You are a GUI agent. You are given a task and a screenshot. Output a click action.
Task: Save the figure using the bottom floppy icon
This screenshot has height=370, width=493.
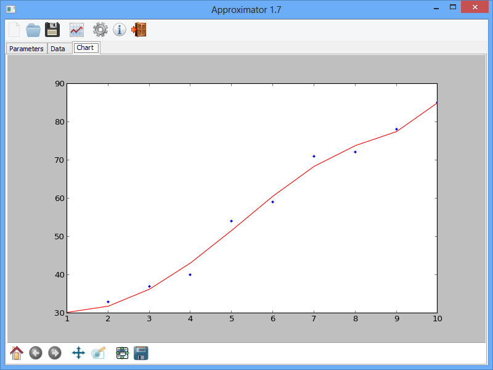click(141, 353)
